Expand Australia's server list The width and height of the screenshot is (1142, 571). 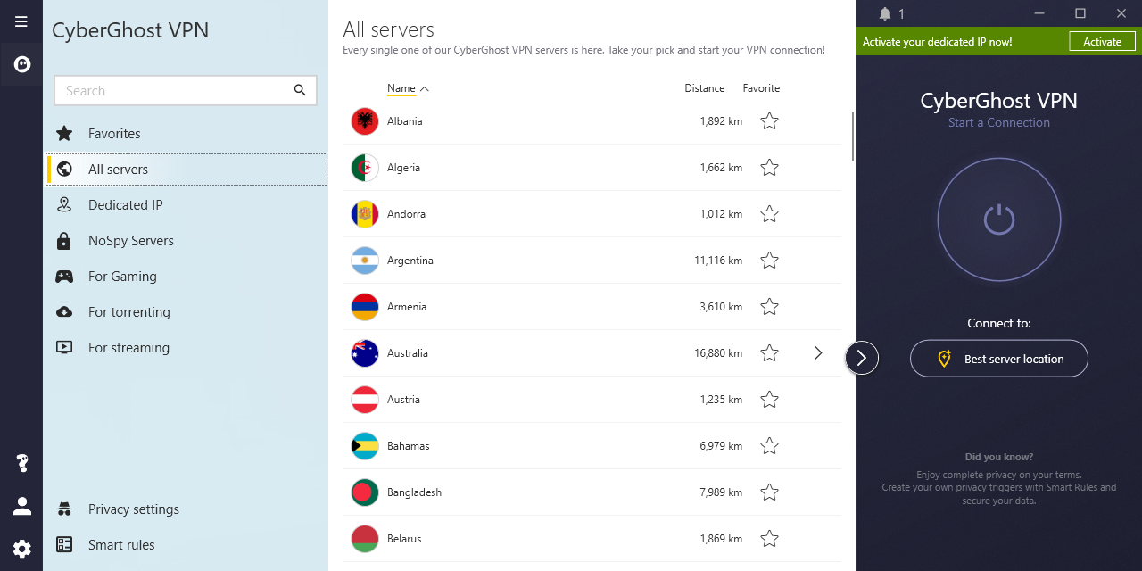[x=818, y=352]
